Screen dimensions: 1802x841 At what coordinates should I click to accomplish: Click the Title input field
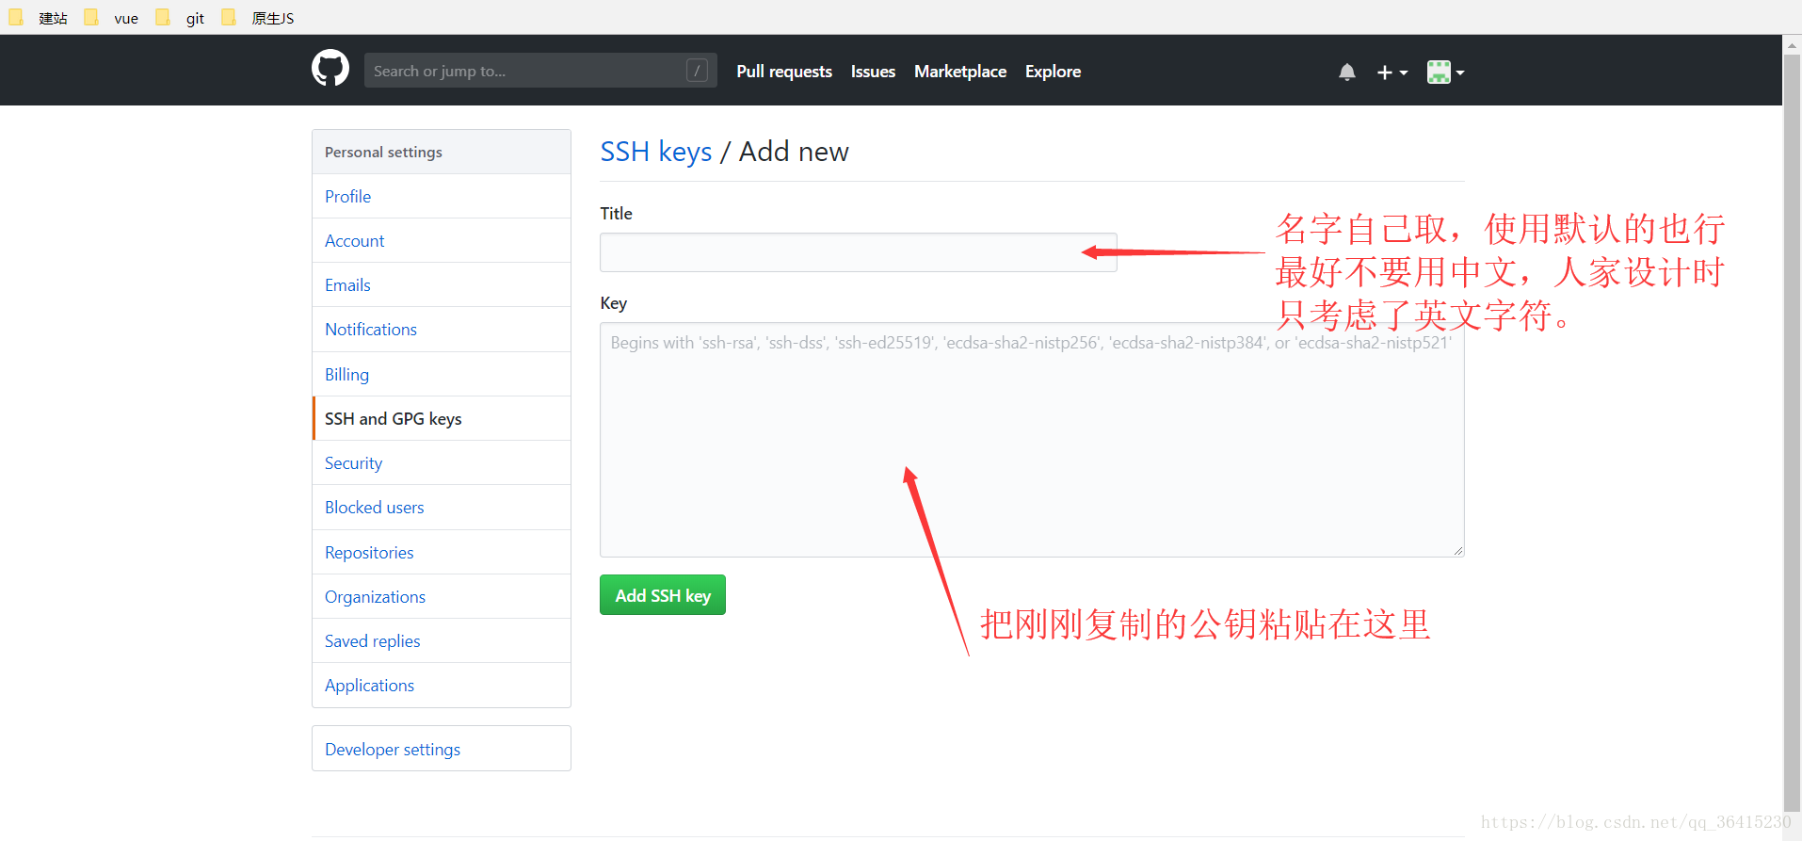(x=859, y=252)
